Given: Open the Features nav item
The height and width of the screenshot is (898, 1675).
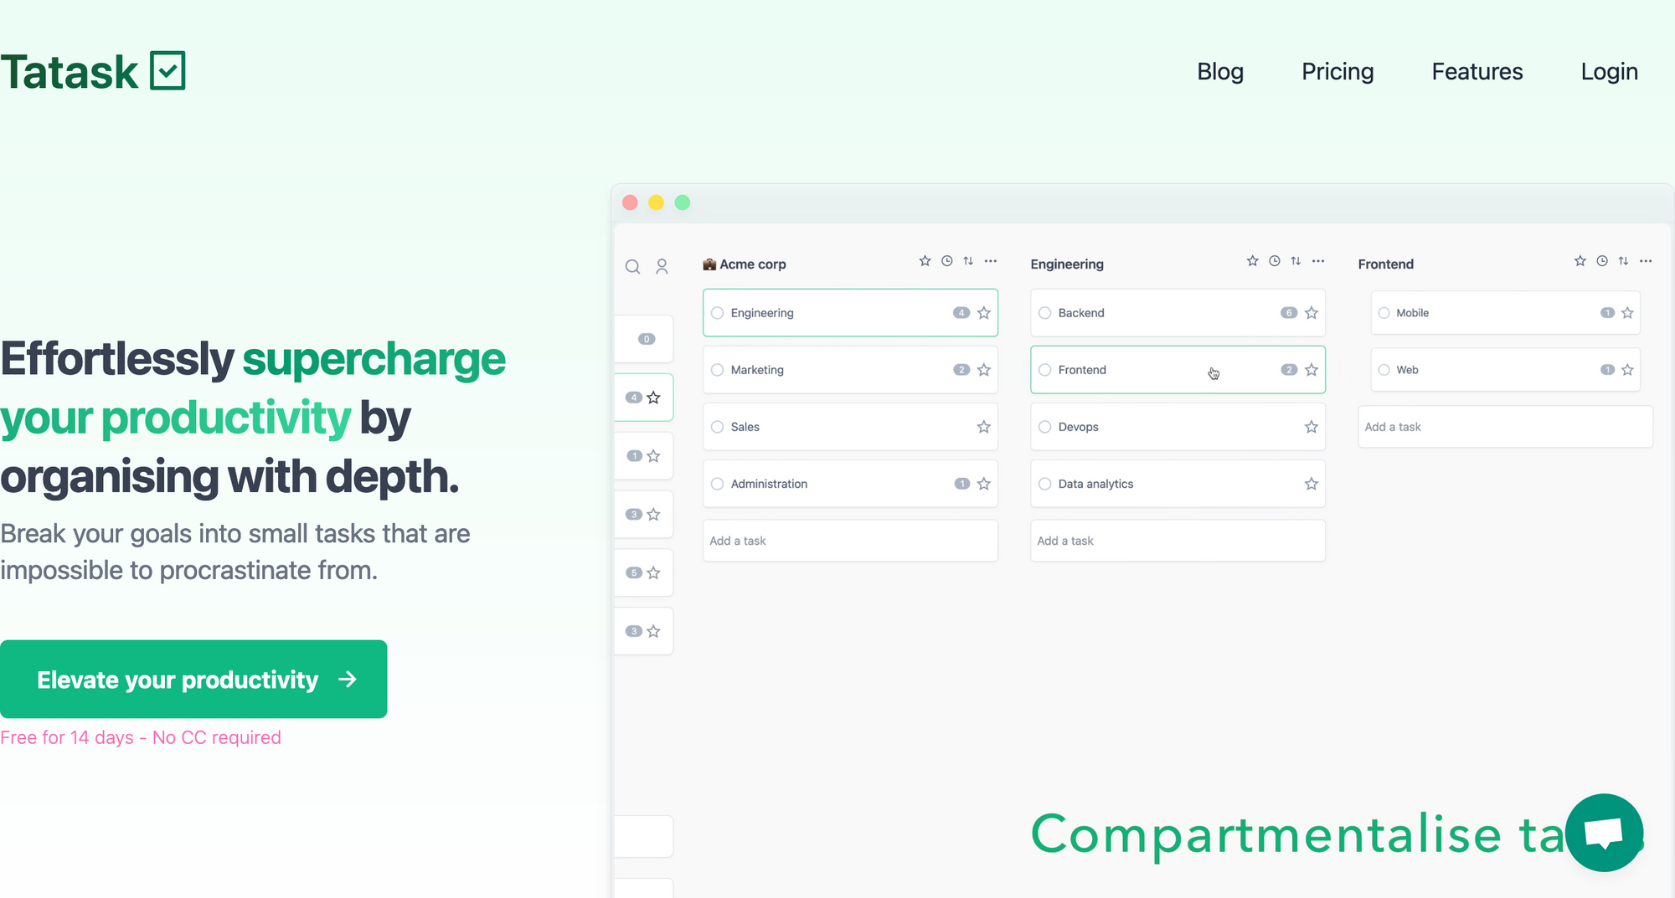Looking at the screenshot, I should click(x=1477, y=72).
